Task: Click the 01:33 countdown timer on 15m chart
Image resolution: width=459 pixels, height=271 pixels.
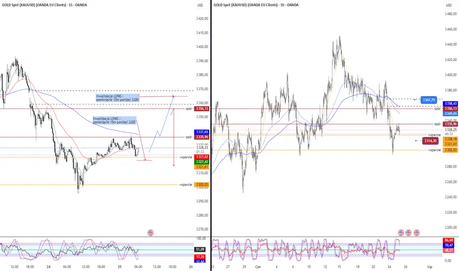Action: pyautogui.click(x=200, y=152)
